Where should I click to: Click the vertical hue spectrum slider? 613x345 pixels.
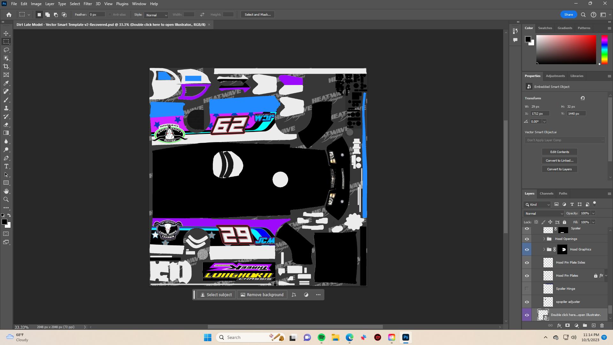pos(604,50)
